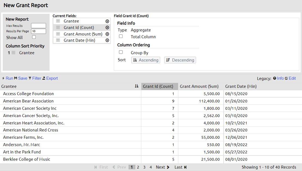This screenshot has width=302, height=171.
Task: Click the Anderson, Mr. Marc grantee
Action: [22, 144]
